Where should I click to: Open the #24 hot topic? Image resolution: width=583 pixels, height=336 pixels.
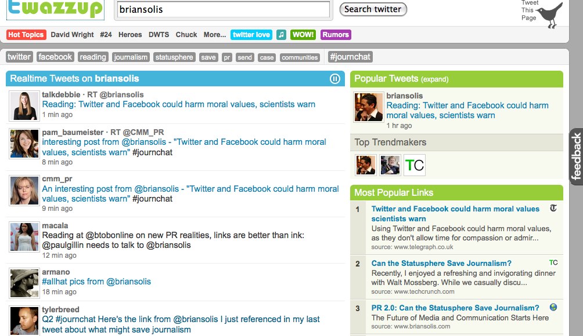106,35
